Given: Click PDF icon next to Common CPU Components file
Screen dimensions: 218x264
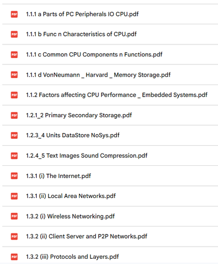Looking at the screenshot, I should click(x=14, y=54).
